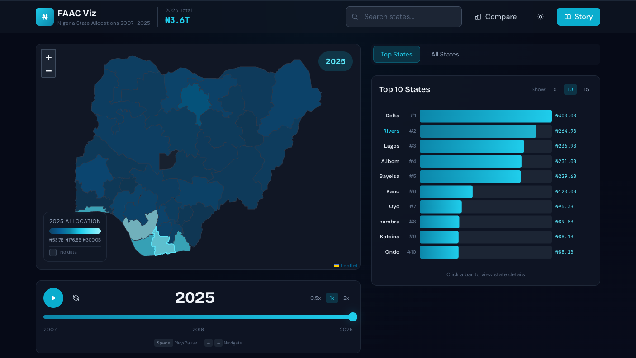
Task: Switch to the All States tab
Action: coord(445,54)
